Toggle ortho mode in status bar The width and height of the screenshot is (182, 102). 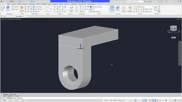133,100
